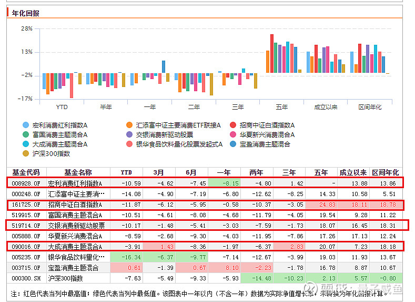Toggle 宝盈消费主题混合 legend blue dot

click(233, 144)
